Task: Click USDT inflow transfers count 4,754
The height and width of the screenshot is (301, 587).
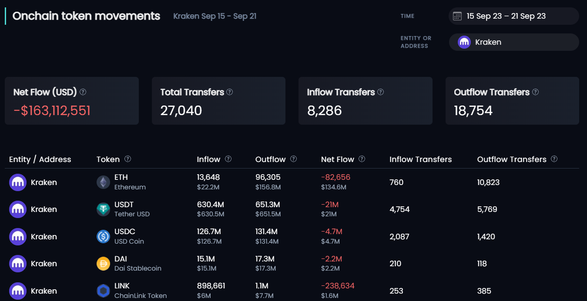Action: pyautogui.click(x=399, y=209)
